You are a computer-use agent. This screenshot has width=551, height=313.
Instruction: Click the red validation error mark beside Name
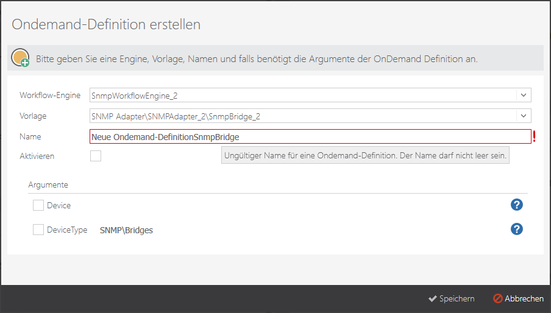pyautogui.click(x=534, y=136)
